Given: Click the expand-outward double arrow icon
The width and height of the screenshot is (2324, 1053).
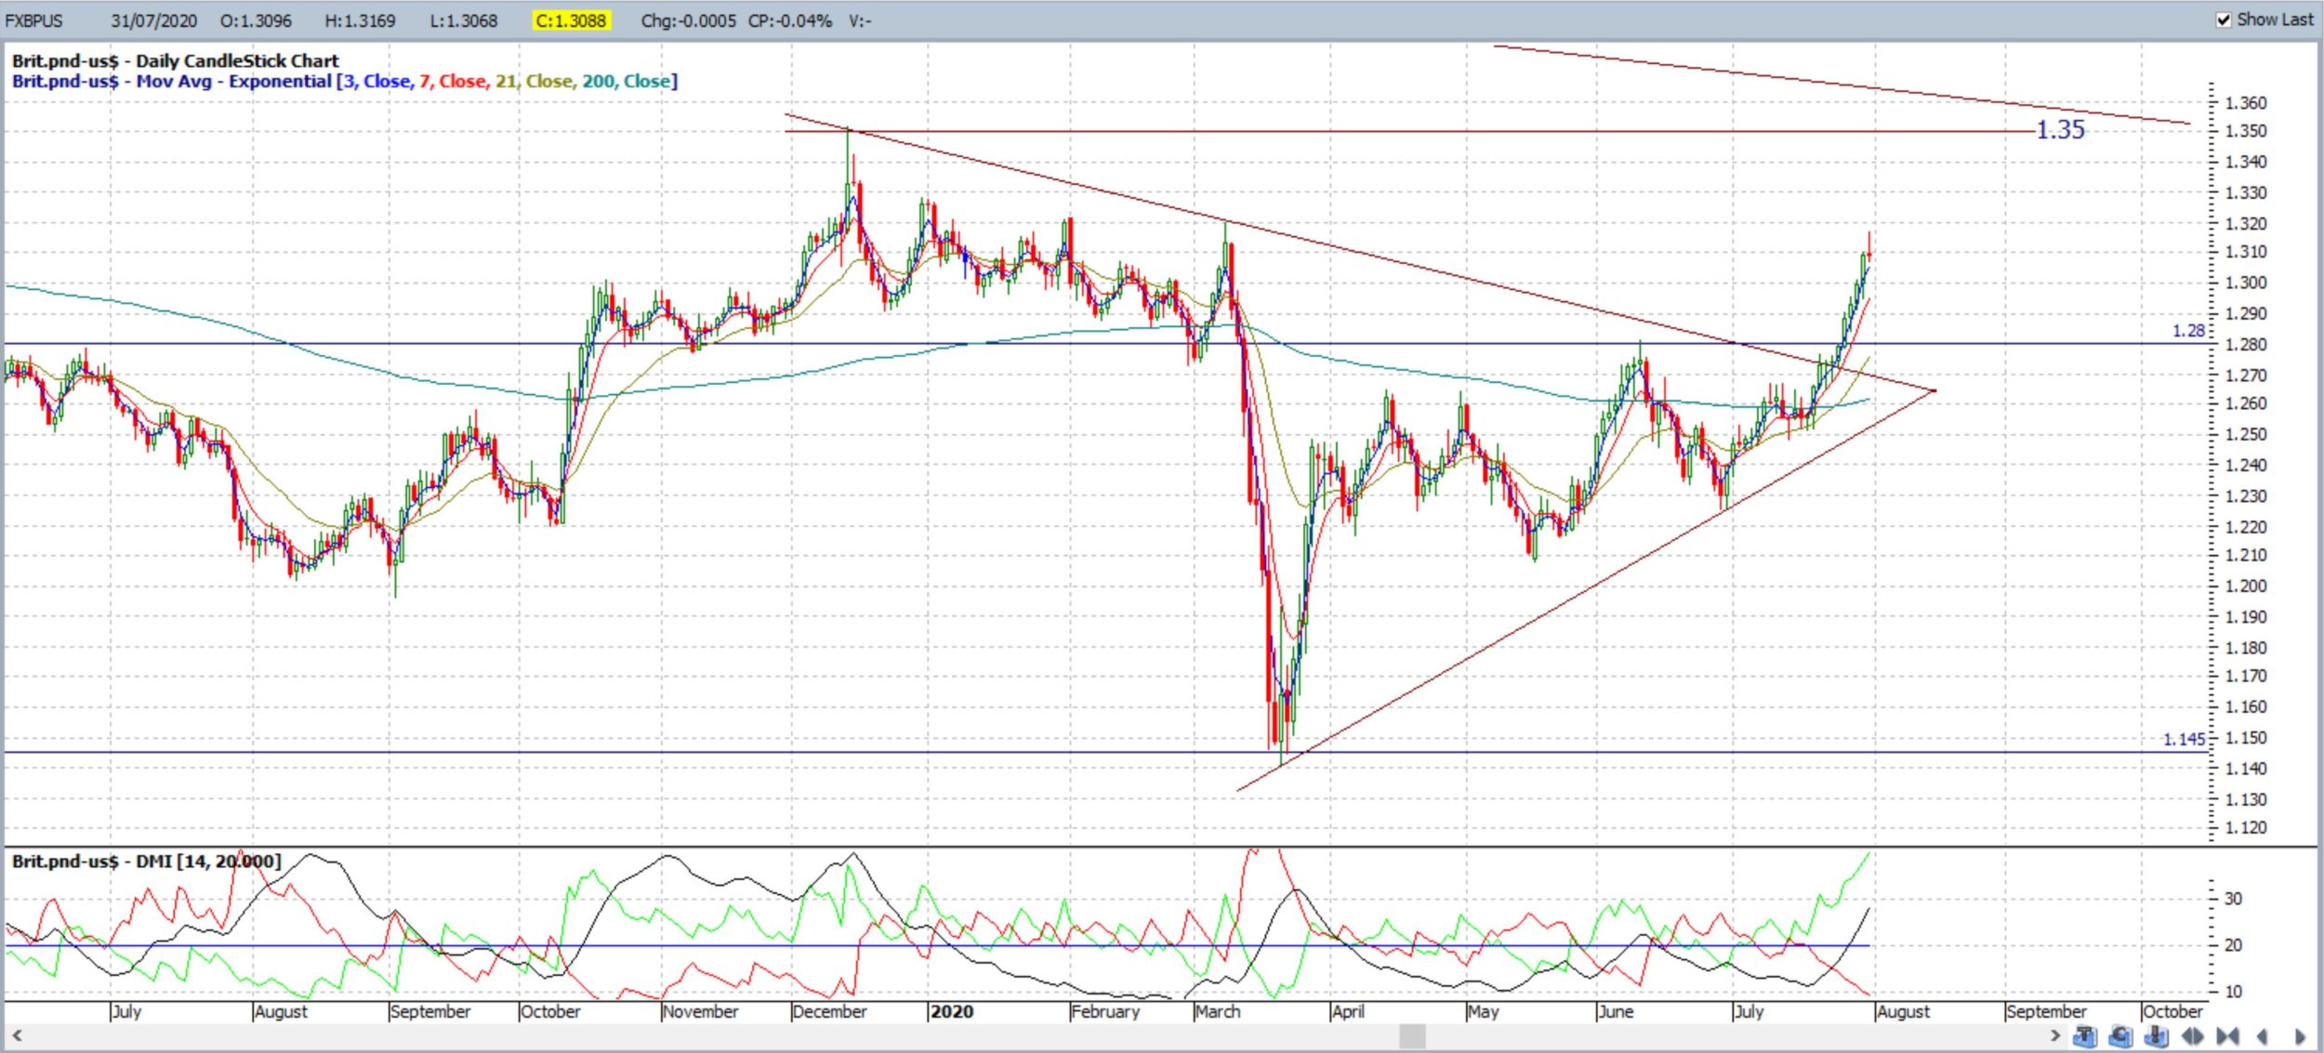Looking at the screenshot, I should (2192, 1036).
